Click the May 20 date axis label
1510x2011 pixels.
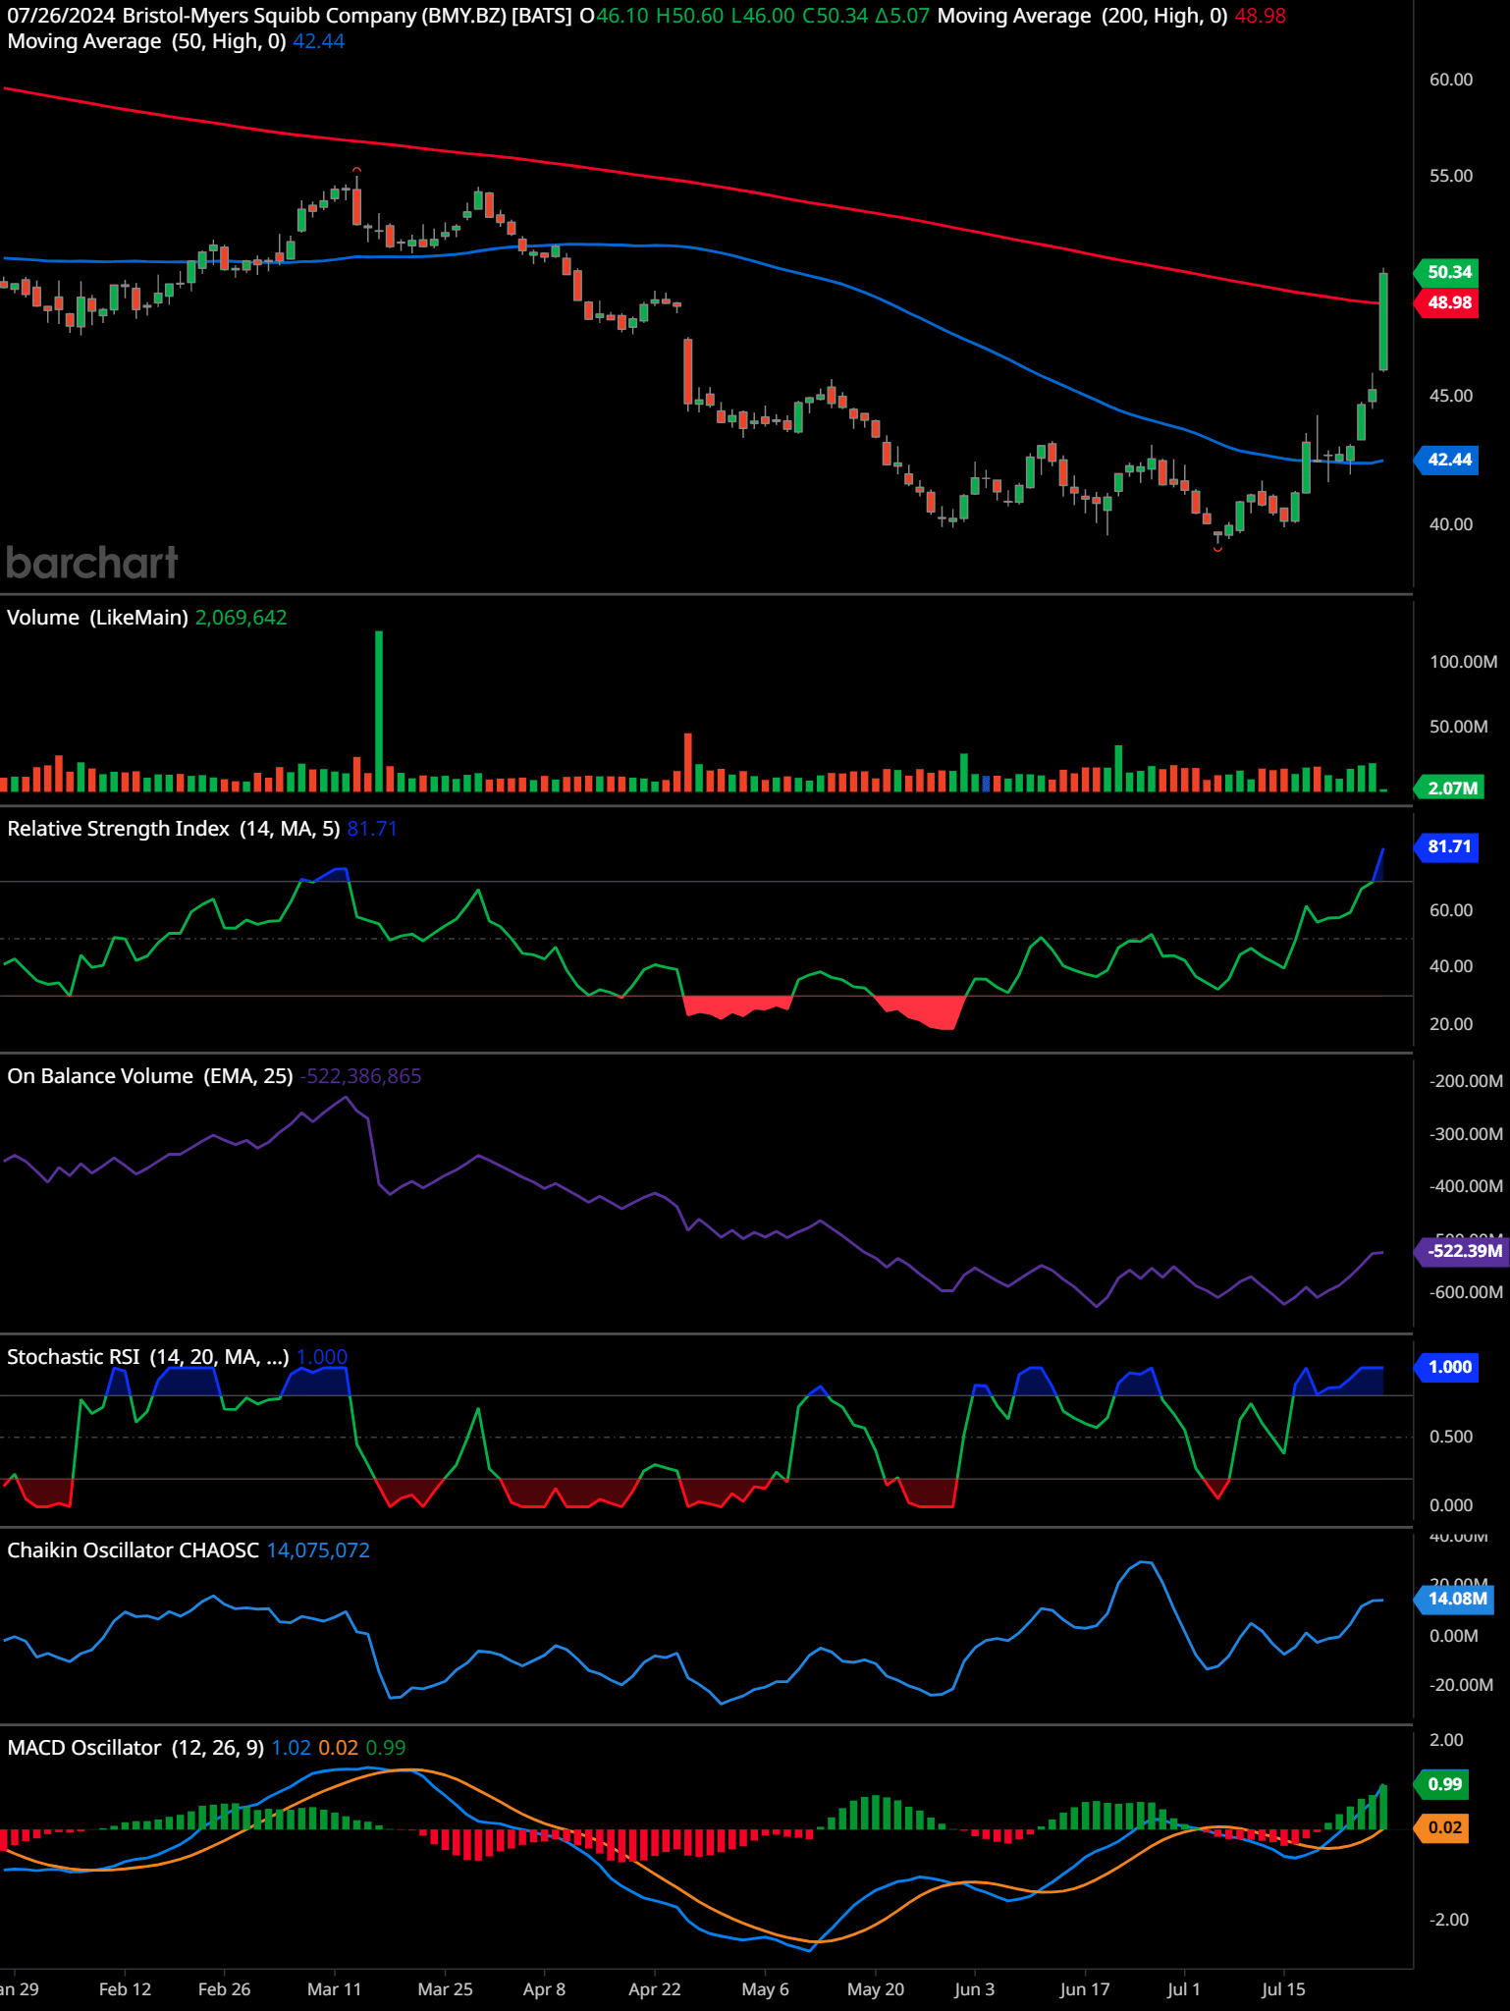876,1989
